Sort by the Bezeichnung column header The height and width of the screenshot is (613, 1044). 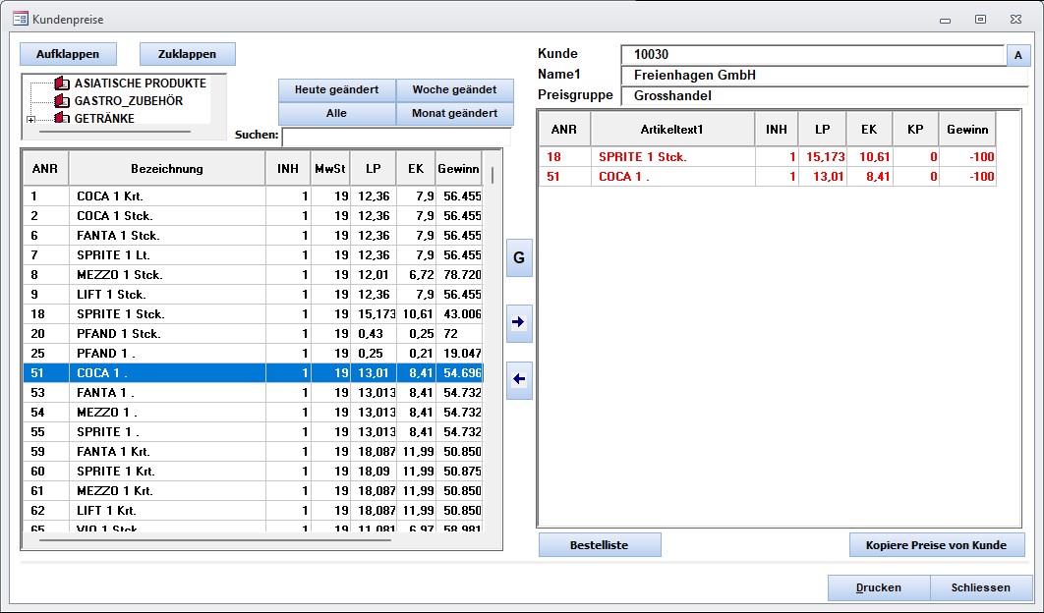click(x=167, y=168)
